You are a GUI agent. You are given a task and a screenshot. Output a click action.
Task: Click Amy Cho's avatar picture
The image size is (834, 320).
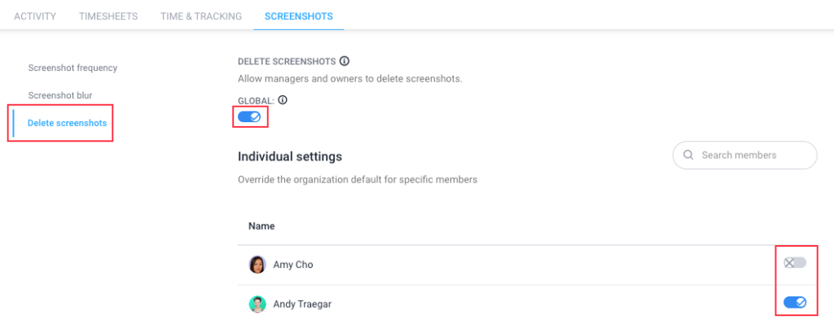coord(257,264)
